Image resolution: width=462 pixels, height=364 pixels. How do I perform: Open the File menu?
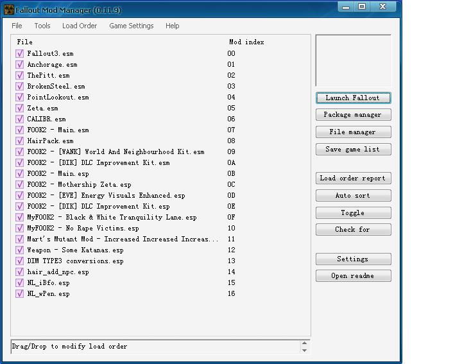(x=17, y=26)
